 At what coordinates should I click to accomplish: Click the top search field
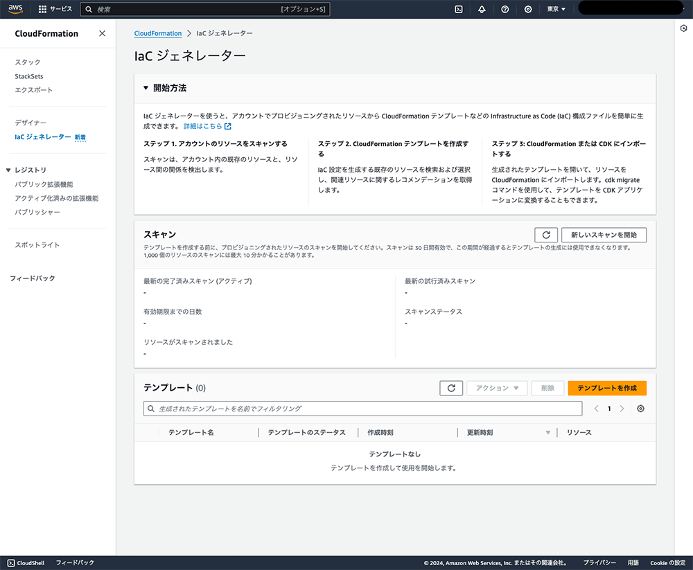(205, 9)
